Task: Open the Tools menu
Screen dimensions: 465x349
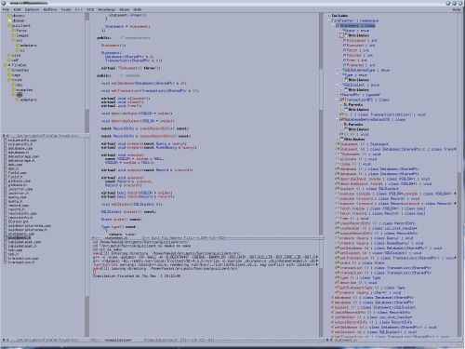Action: [66, 9]
